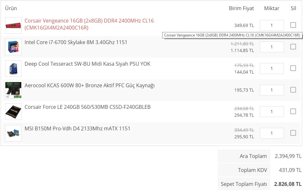Tick the delete checkbox for Corsair Force LE
This screenshot has height=190, width=303.
coord(293,111)
